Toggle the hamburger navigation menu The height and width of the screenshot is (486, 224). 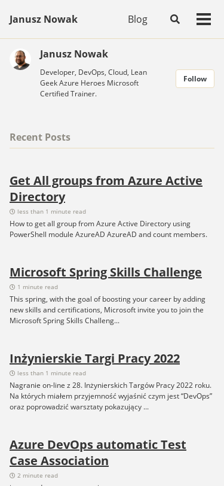204,19
